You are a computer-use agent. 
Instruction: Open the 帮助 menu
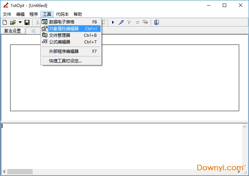(78, 14)
